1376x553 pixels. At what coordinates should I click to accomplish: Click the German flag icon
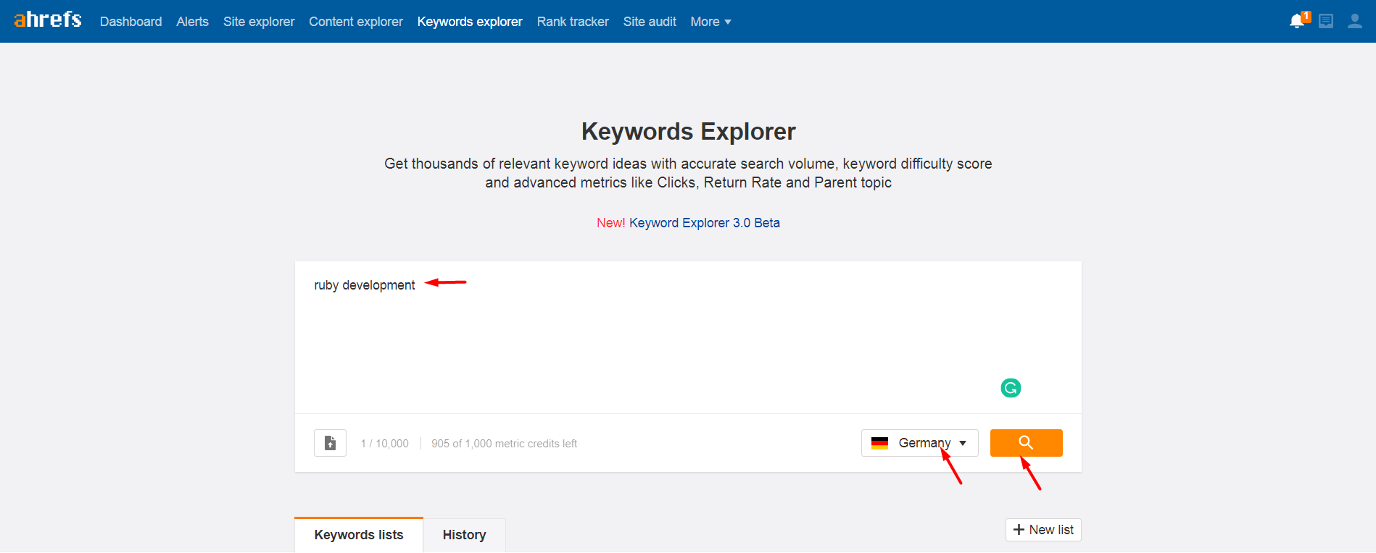(879, 443)
